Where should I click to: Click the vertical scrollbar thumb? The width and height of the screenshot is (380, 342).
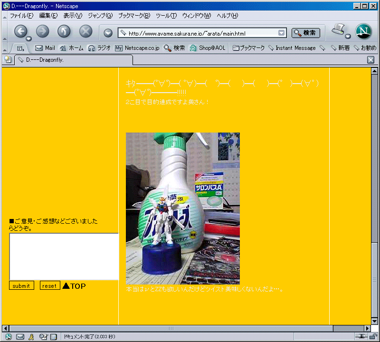click(x=374, y=280)
